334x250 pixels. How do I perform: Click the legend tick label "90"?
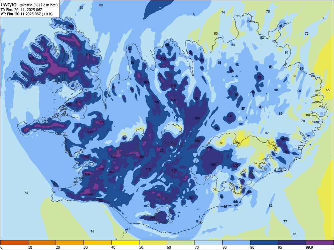click(252, 247)
